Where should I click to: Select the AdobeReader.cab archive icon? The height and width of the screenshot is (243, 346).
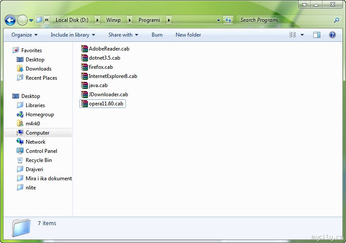click(84, 49)
